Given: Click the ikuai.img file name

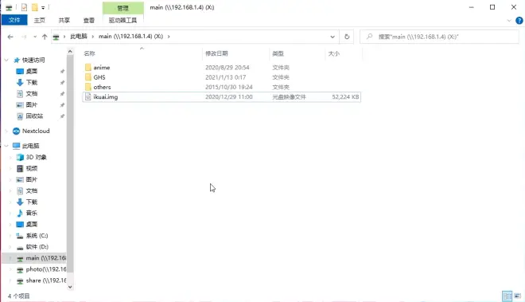Looking at the screenshot, I should point(106,96).
